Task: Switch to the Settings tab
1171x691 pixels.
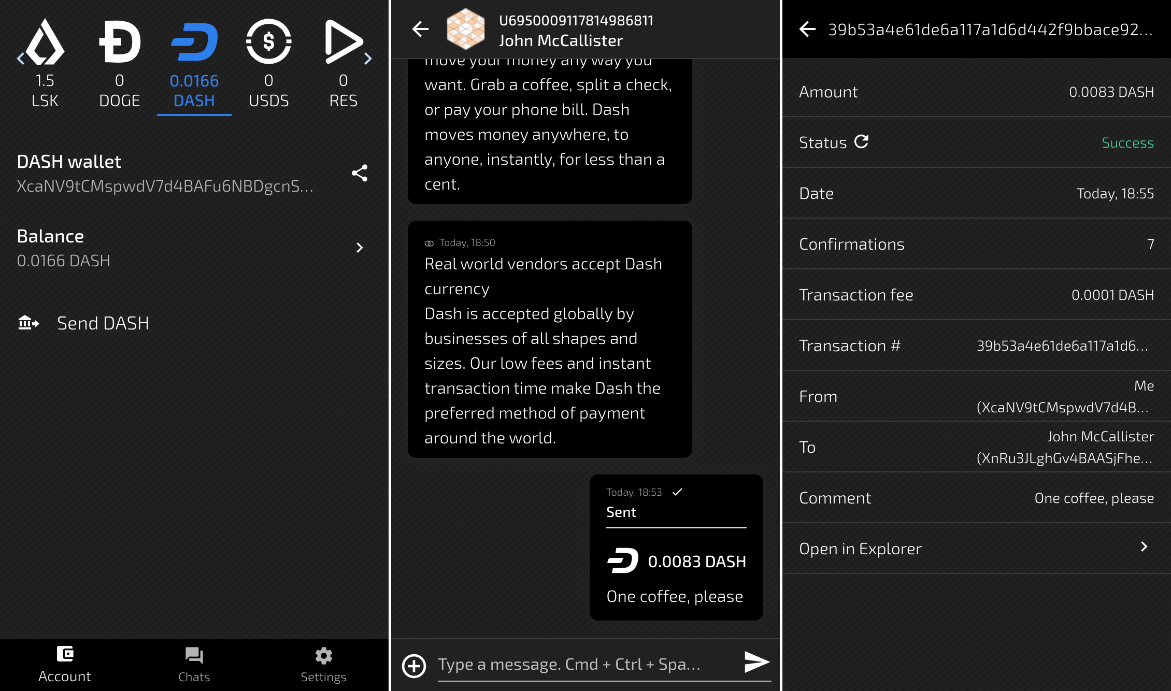Action: point(324,665)
